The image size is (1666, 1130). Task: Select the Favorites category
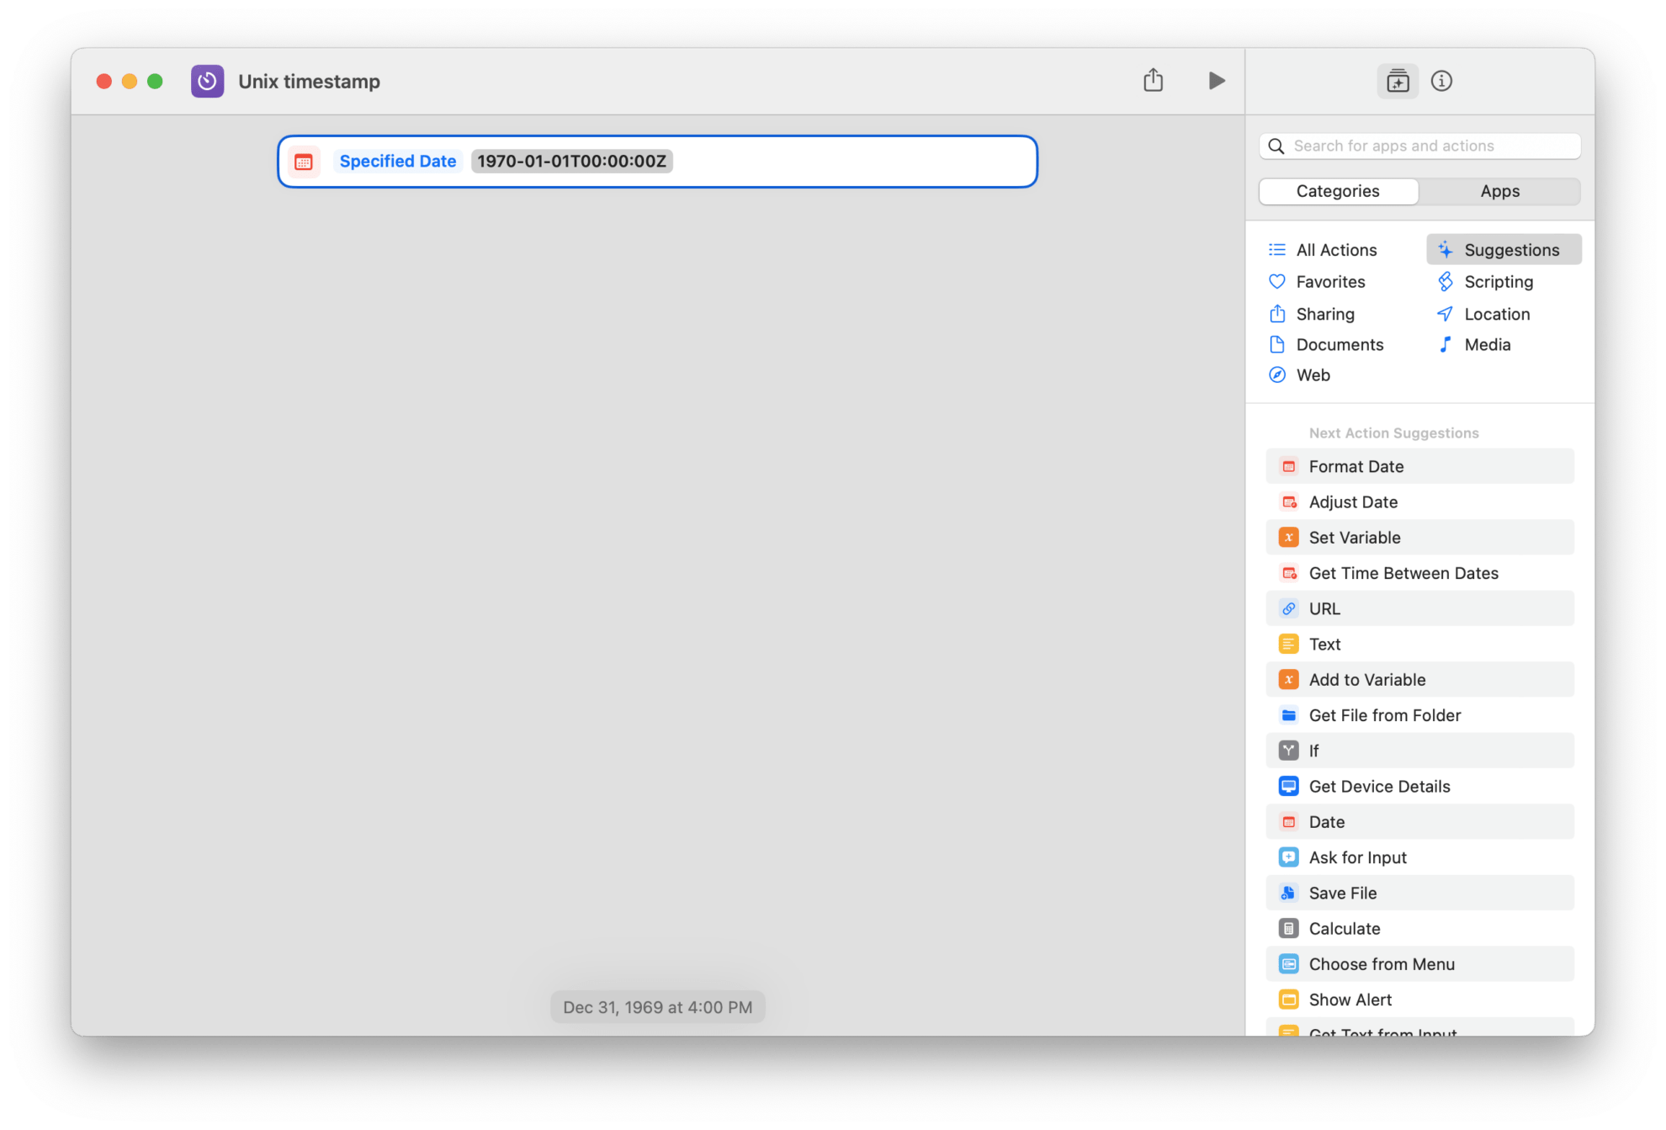(1330, 281)
